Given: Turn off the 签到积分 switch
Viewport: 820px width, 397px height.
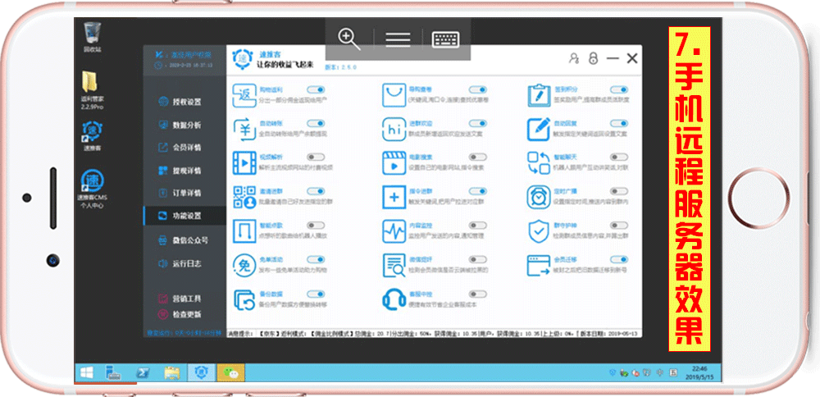Looking at the screenshot, I should click(619, 90).
